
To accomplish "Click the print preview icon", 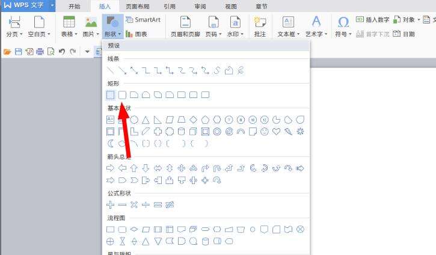I will click(51, 52).
